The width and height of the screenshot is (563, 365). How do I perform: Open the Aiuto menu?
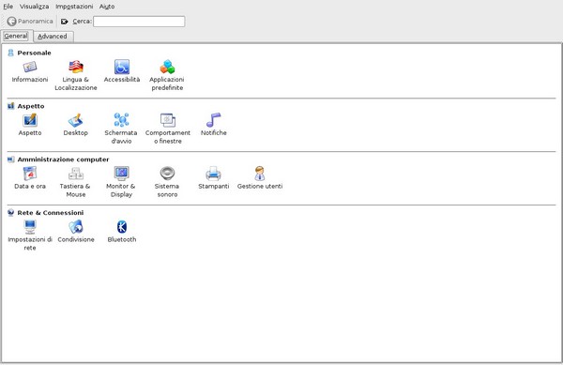107,7
